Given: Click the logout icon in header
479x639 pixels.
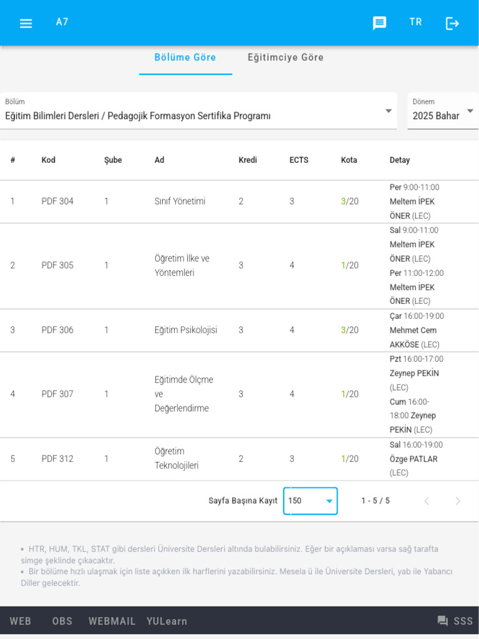Looking at the screenshot, I should click(452, 24).
